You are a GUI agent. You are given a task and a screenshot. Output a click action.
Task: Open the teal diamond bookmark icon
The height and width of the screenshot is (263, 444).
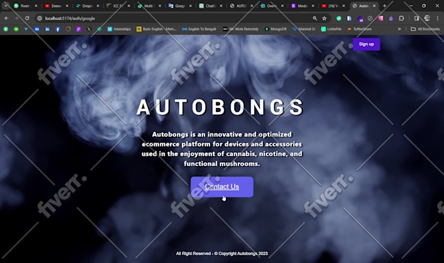tap(99, 29)
